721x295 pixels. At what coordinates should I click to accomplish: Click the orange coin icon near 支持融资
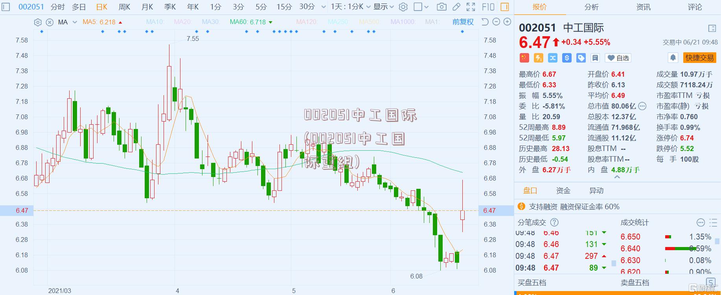tap(522, 206)
